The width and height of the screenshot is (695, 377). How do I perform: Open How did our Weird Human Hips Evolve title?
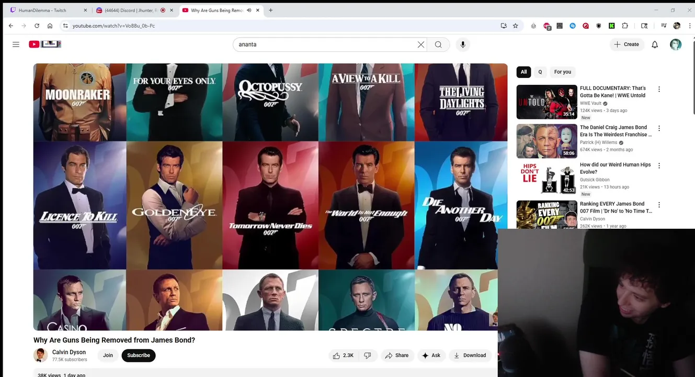click(x=616, y=168)
